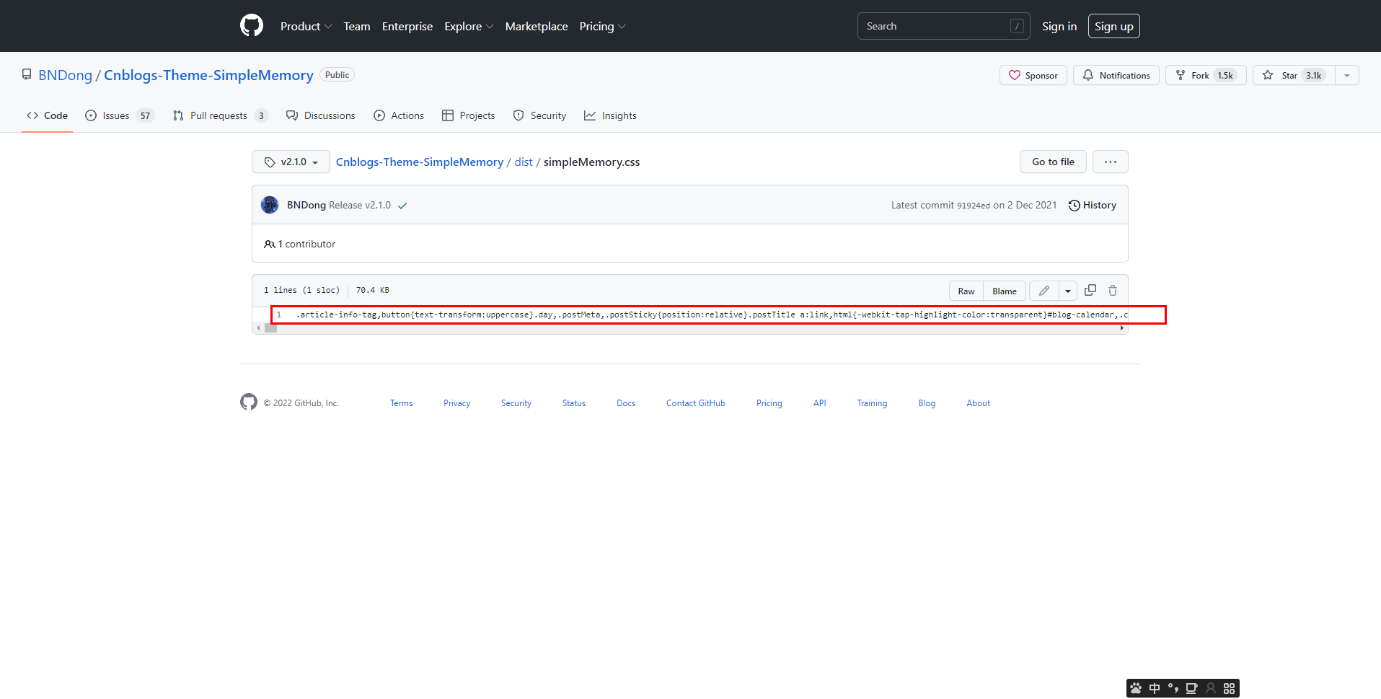
Task: Edit this file with the pencil icon
Action: click(x=1044, y=291)
